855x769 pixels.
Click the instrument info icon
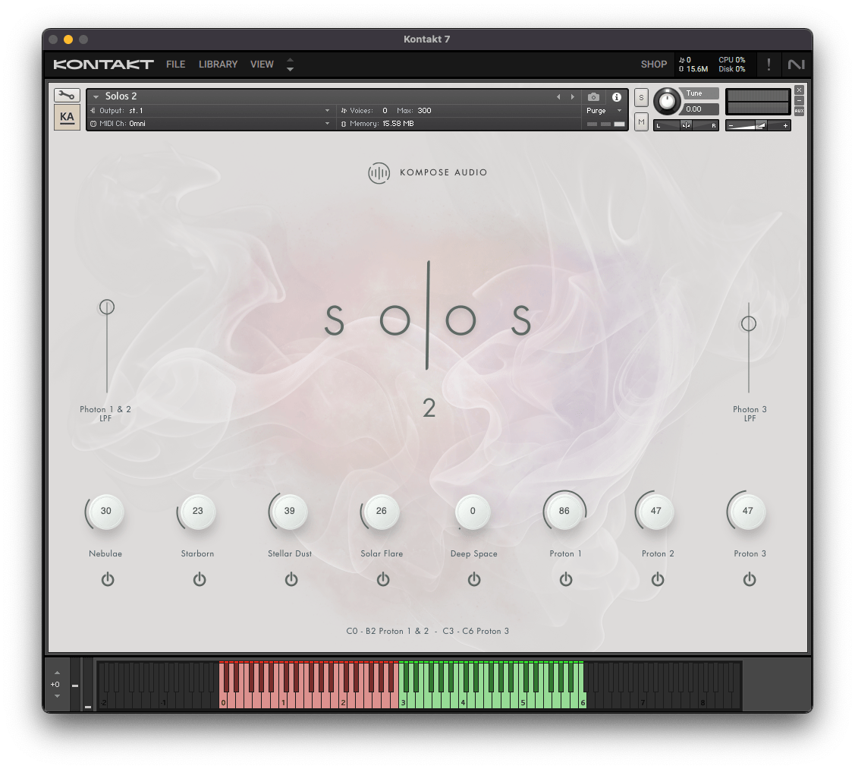617,97
